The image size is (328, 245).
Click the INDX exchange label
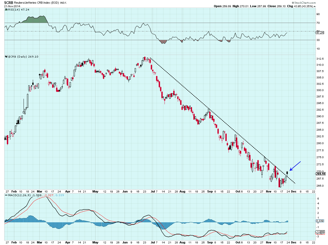click(x=63, y=3)
